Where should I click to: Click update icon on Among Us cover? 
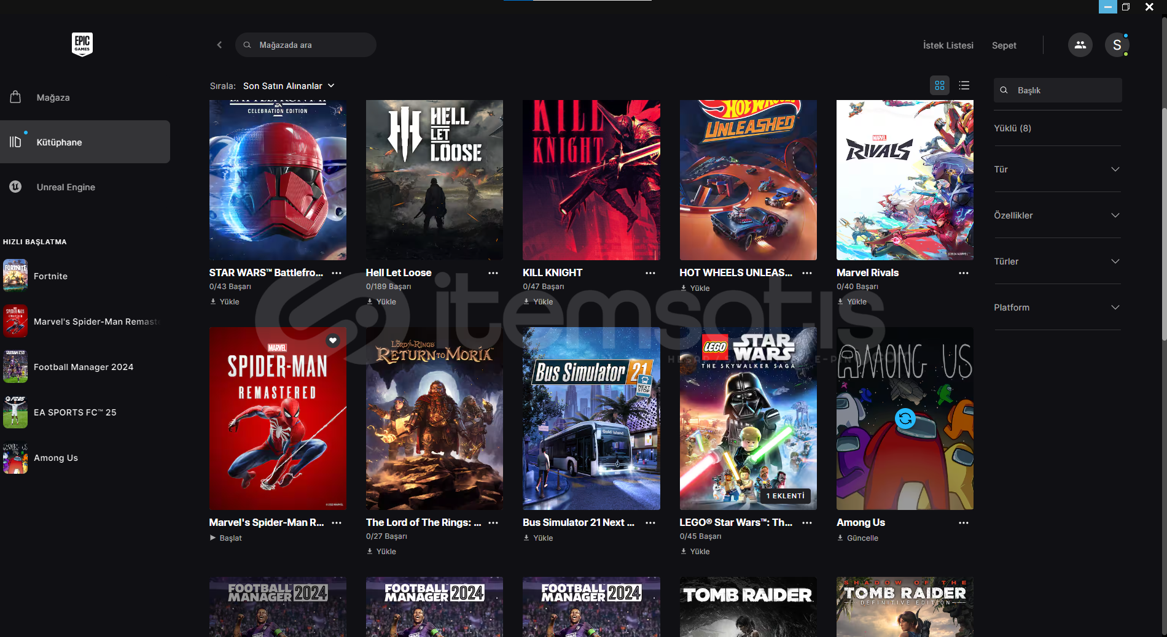pyautogui.click(x=905, y=419)
